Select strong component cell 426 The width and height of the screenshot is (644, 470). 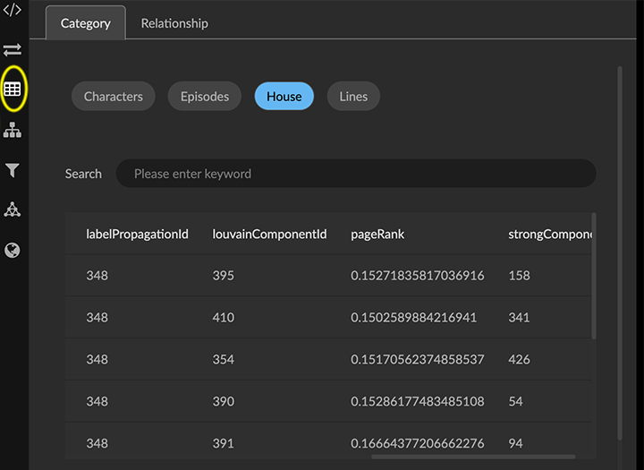click(519, 359)
